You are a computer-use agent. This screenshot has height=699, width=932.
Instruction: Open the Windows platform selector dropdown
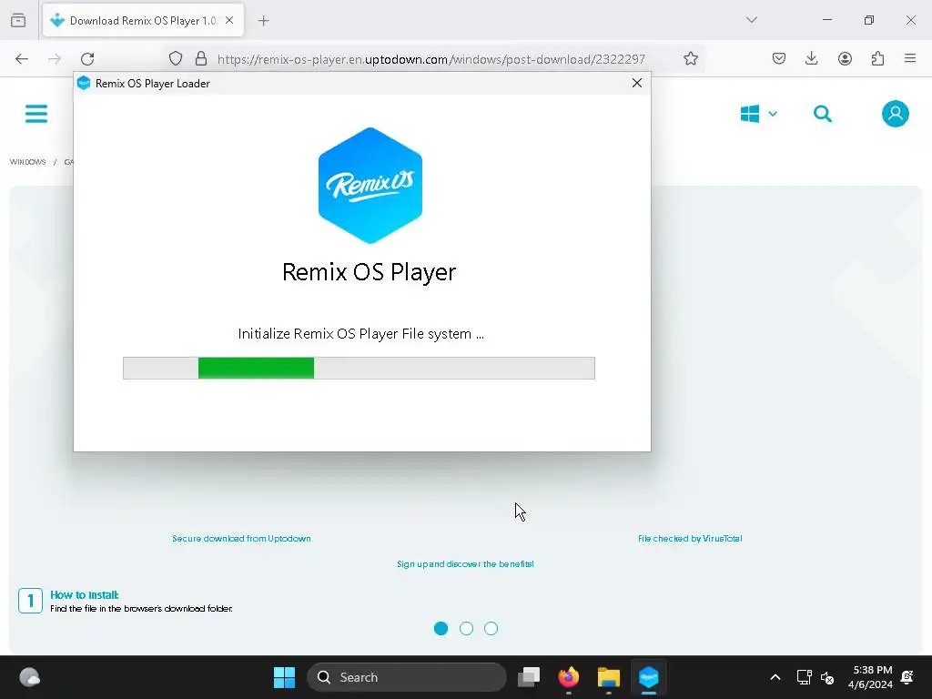[x=758, y=114]
